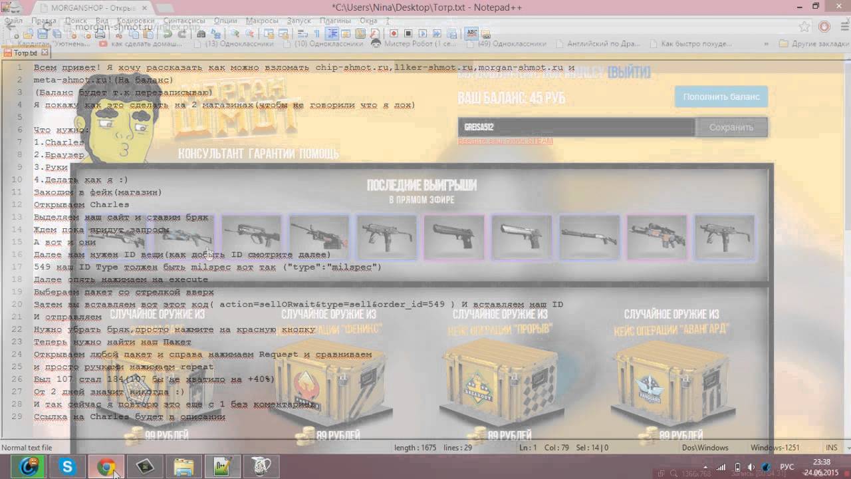Open File Explorer from the taskbar
851x479 pixels.
183,467
